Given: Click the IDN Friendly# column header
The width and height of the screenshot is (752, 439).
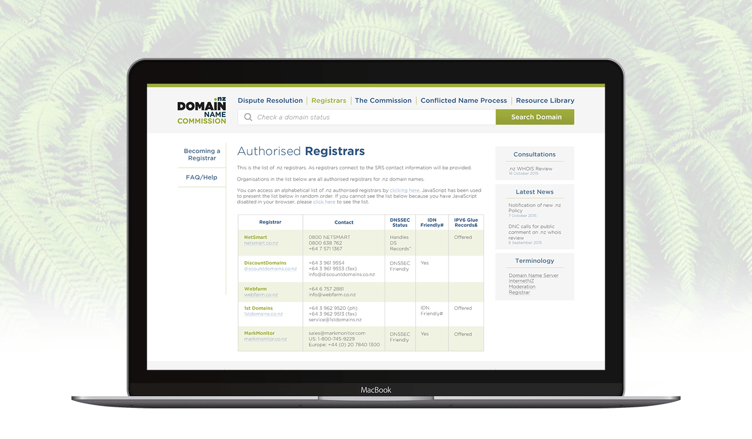Looking at the screenshot, I should click(x=432, y=222).
